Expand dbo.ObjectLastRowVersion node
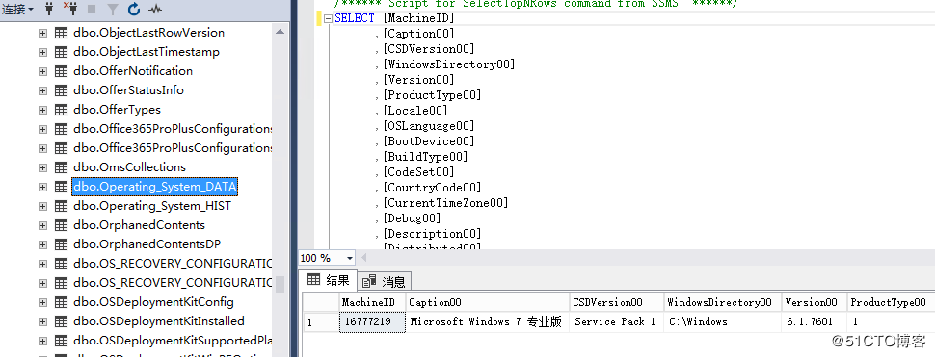Screen dimensions: 935x357 coord(42,33)
